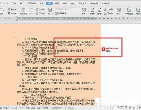The image size is (141, 110).
Task: Toggle 文档校对 in the status bar
Action: point(56,108)
